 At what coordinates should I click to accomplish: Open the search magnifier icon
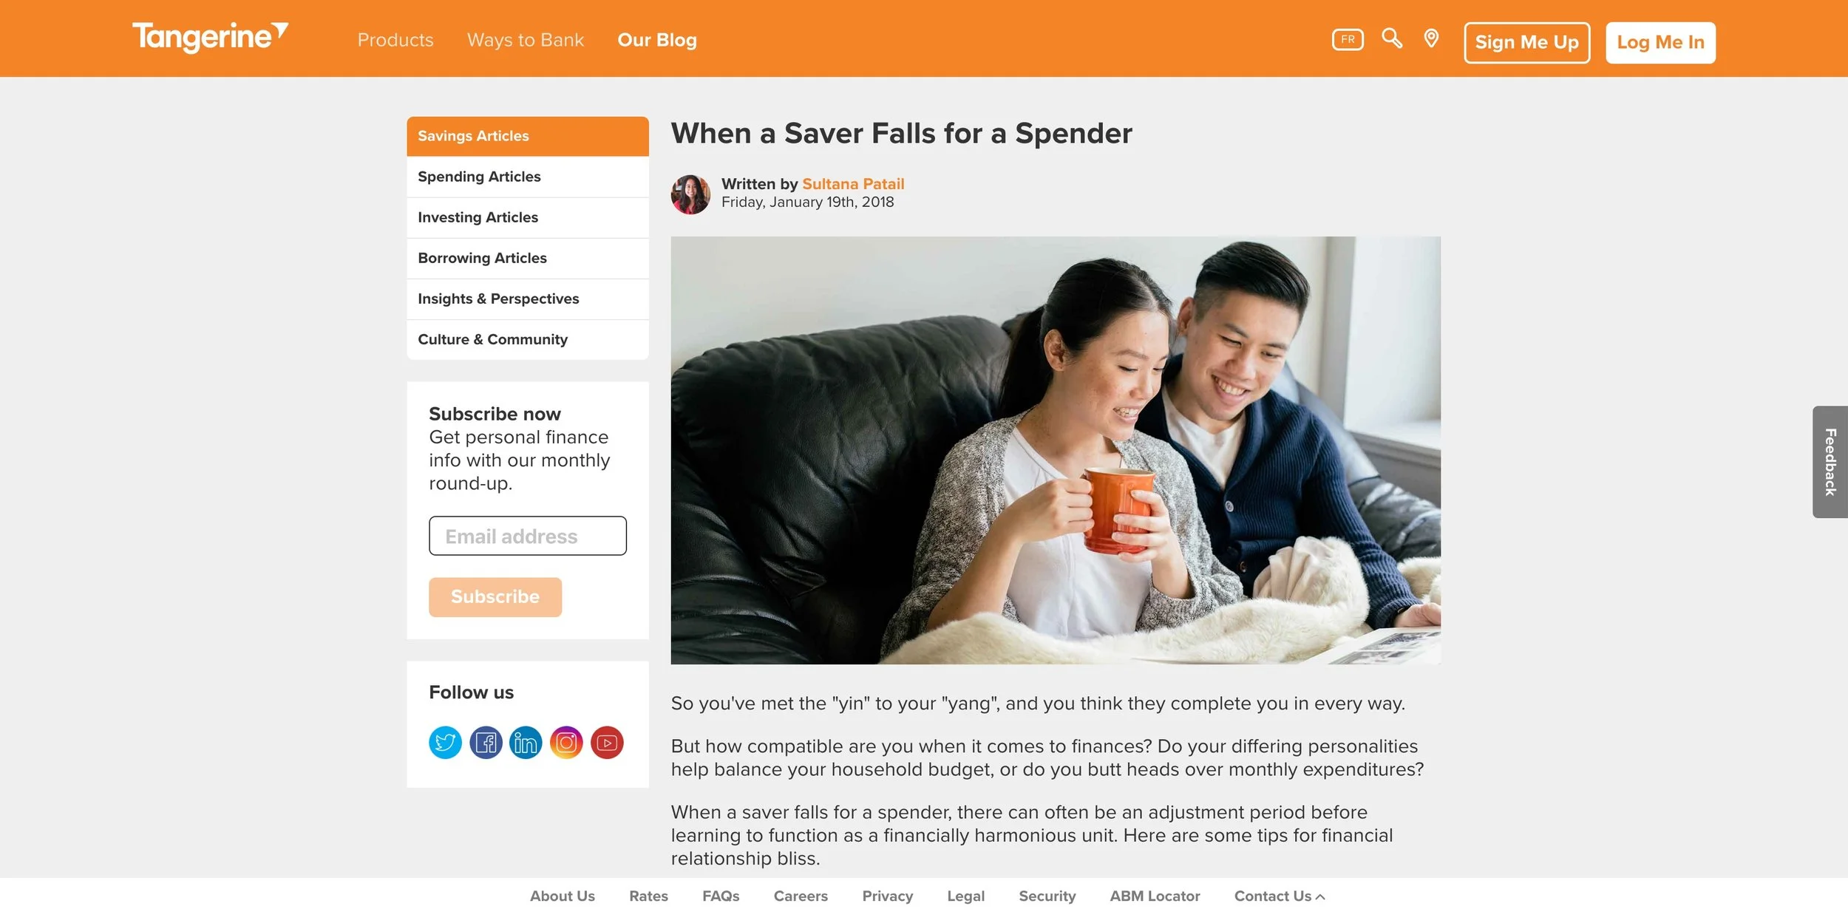point(1392,38)
